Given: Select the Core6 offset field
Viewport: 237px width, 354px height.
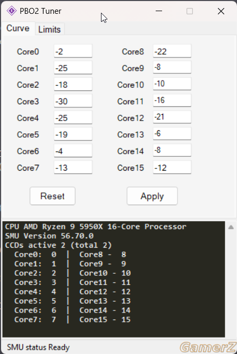Looking at the screenshot, I should (x=73, y=151).
